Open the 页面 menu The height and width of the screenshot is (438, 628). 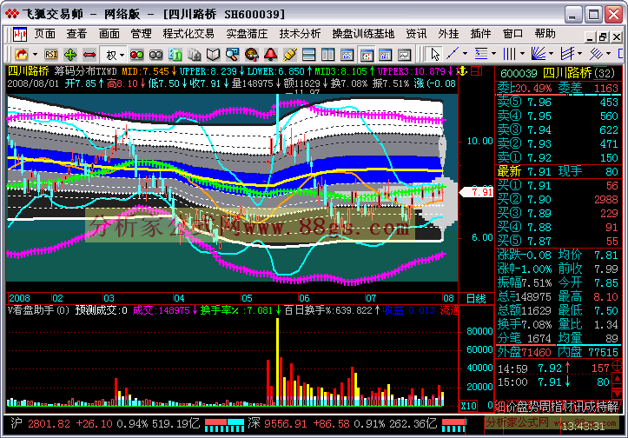pyautogui.click(x=45, y=34)
